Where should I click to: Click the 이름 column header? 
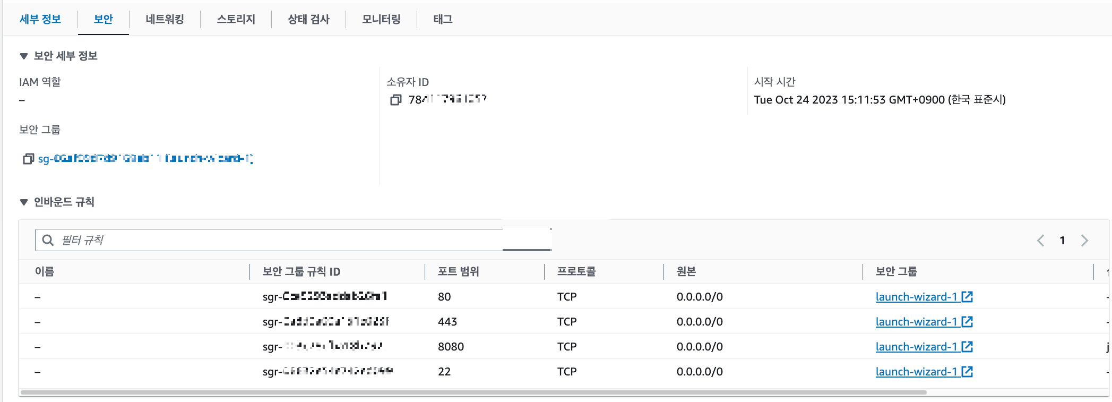pyautogui.click(x=45, y=271)
